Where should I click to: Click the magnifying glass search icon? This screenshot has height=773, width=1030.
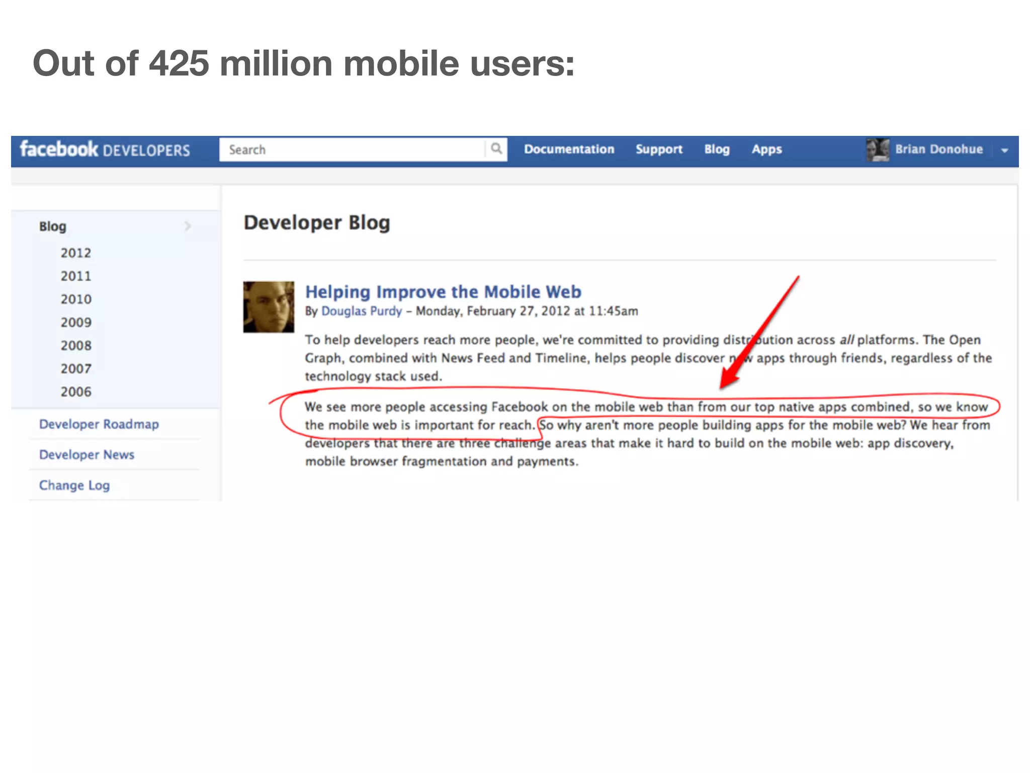click(496, 149)
